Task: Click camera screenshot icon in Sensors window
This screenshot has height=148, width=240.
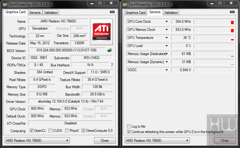Action: pyautogui.click(x=232, y=12)
